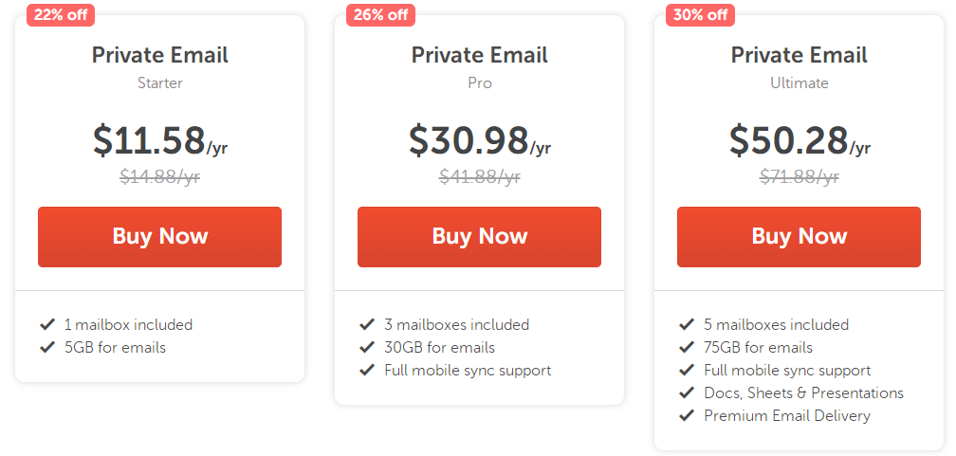
Task: Select the Private Email Pro title
Action: point(479,55)
